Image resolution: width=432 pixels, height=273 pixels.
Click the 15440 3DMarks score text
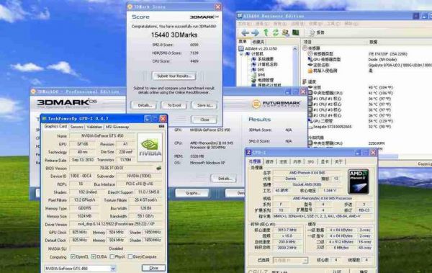[174, 35]
